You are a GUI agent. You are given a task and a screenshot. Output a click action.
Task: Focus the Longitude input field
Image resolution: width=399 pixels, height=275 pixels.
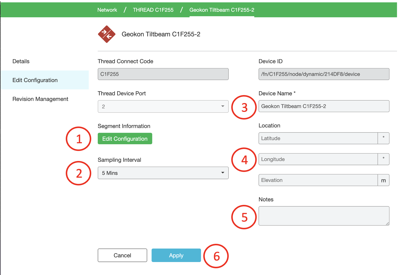click(318, 159)
